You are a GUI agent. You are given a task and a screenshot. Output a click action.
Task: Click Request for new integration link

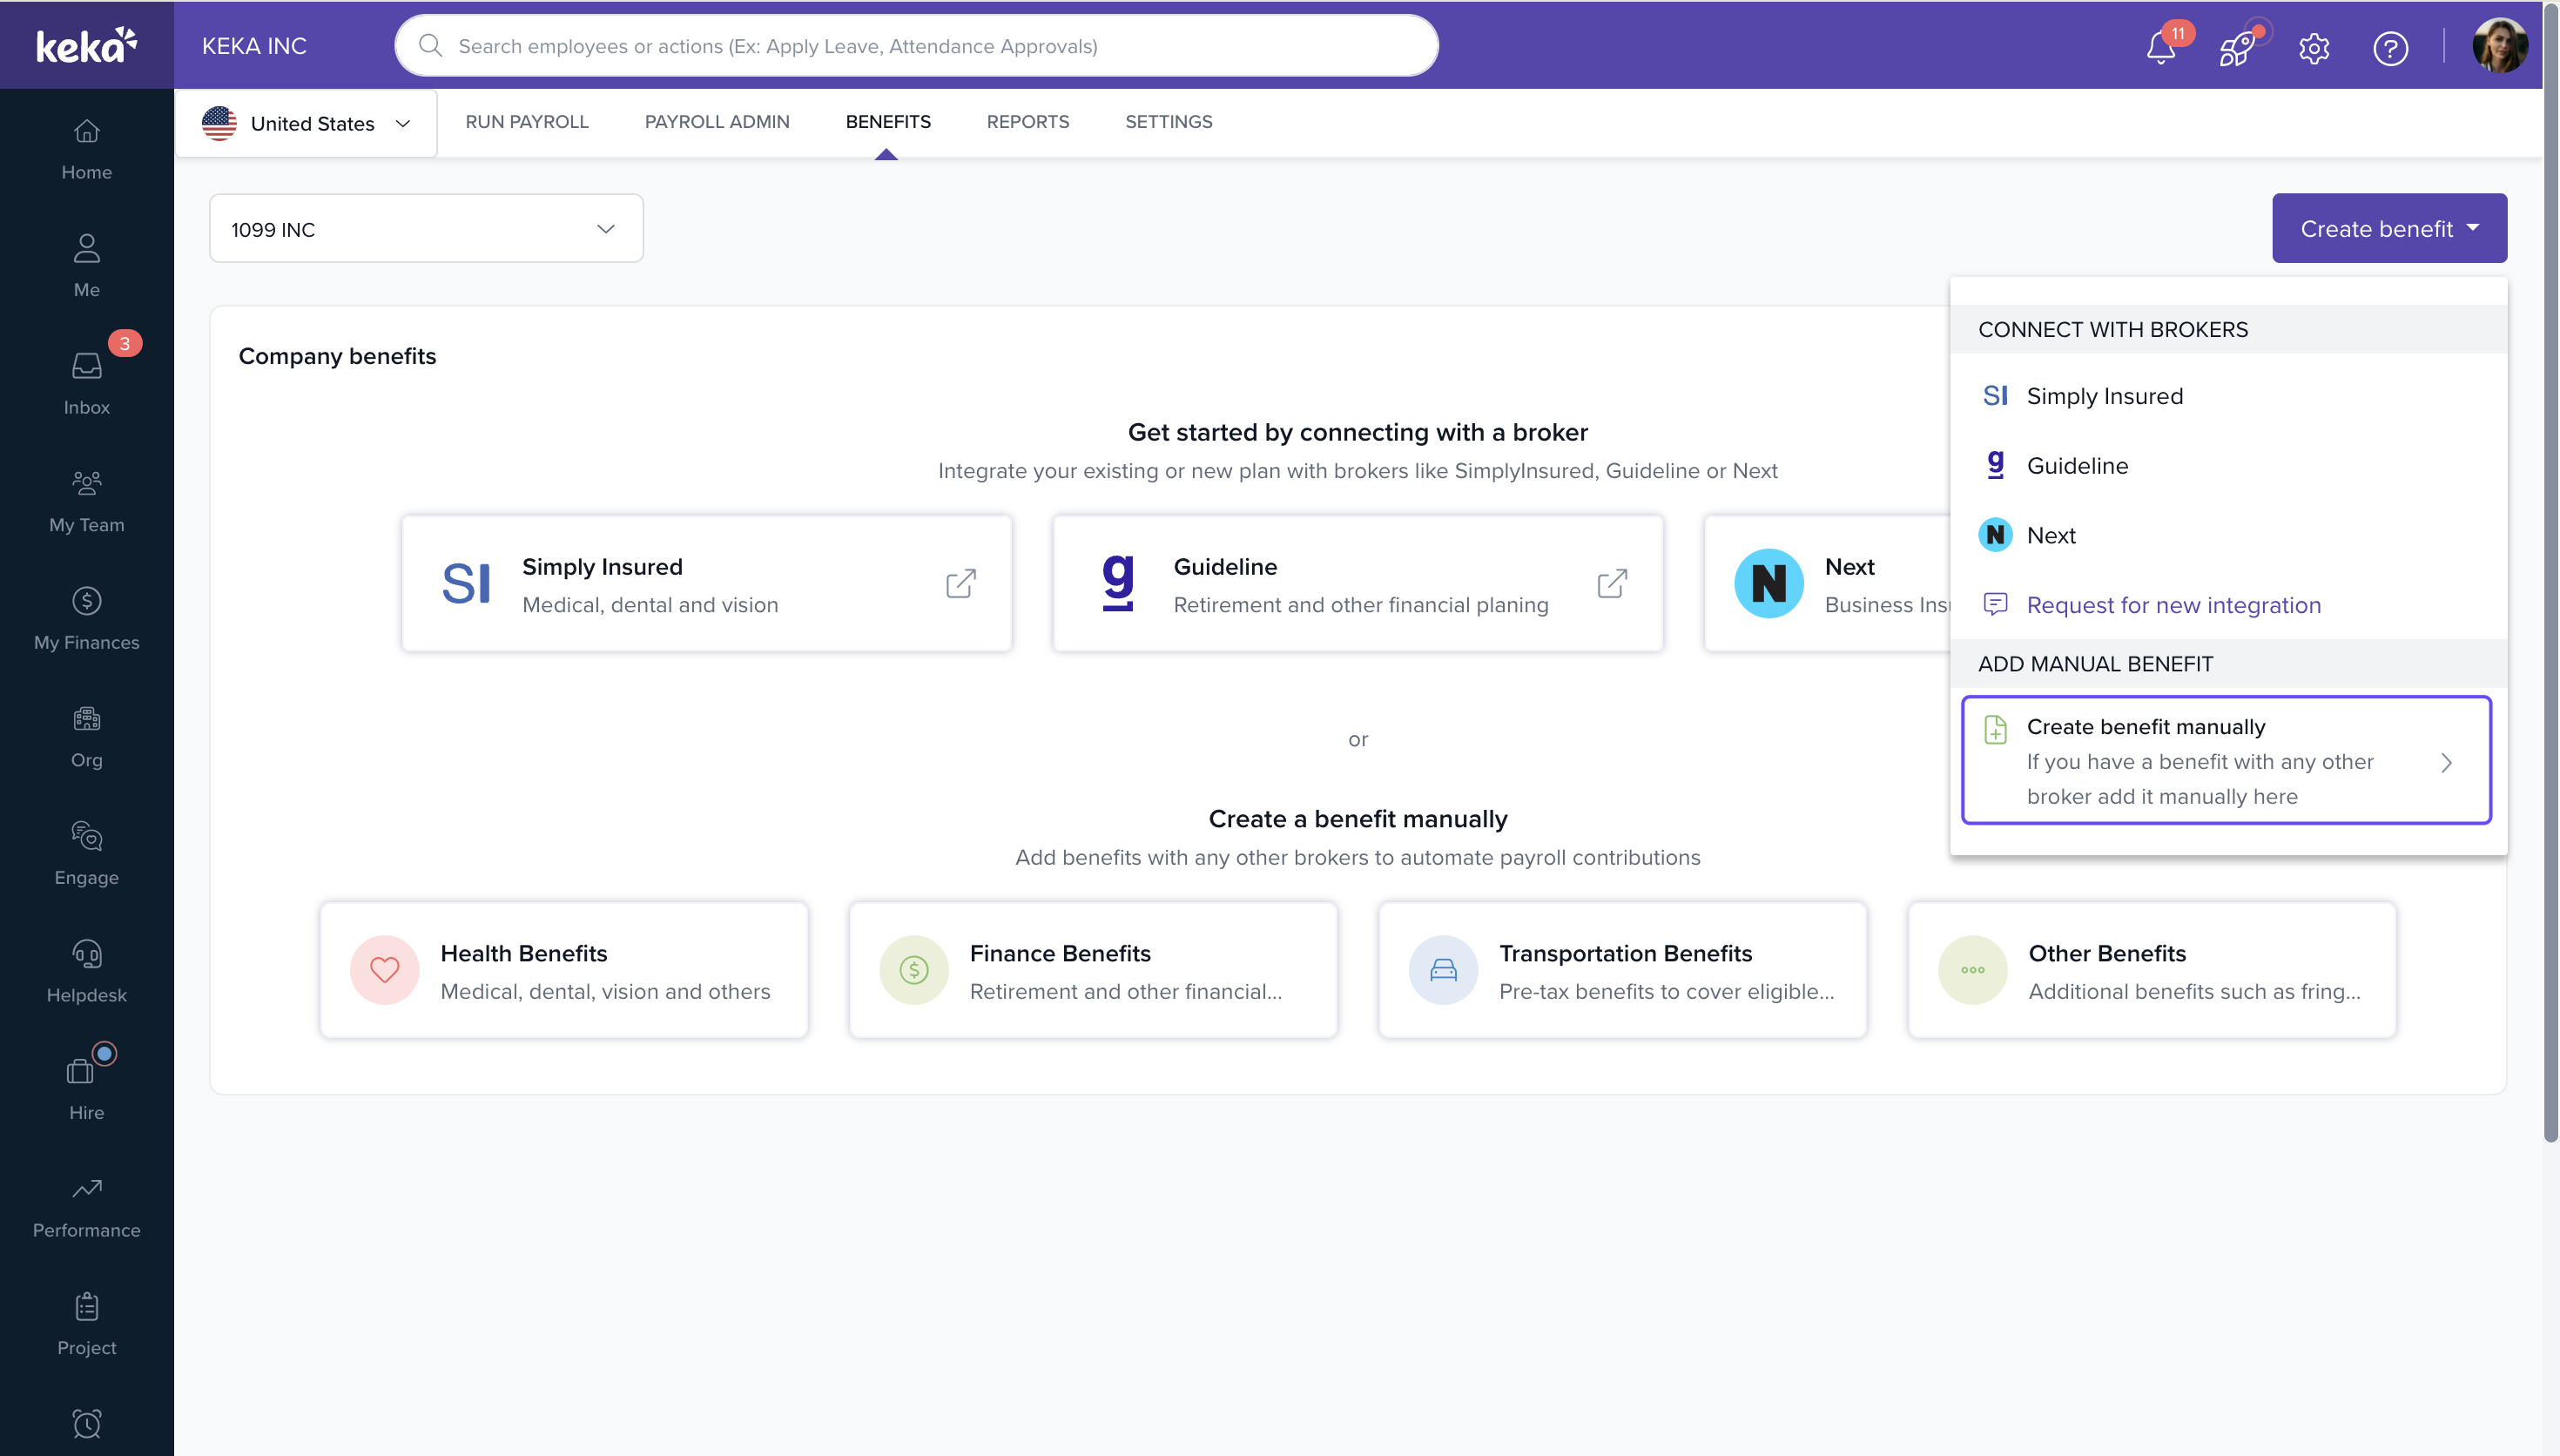coord(2173,605)
